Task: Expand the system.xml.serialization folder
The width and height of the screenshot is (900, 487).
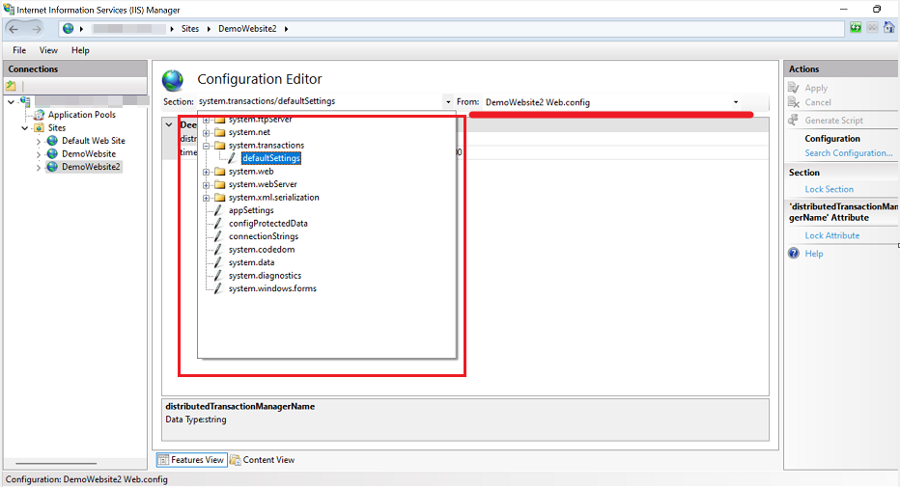Action: point(206,198)
